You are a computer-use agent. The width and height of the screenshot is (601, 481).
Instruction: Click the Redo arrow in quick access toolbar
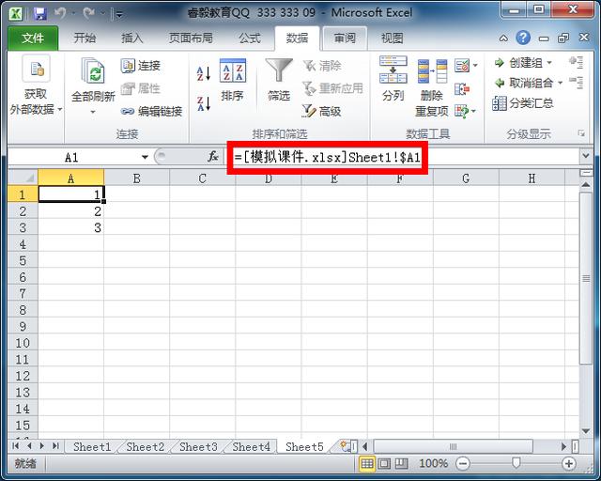pos(89,14)
